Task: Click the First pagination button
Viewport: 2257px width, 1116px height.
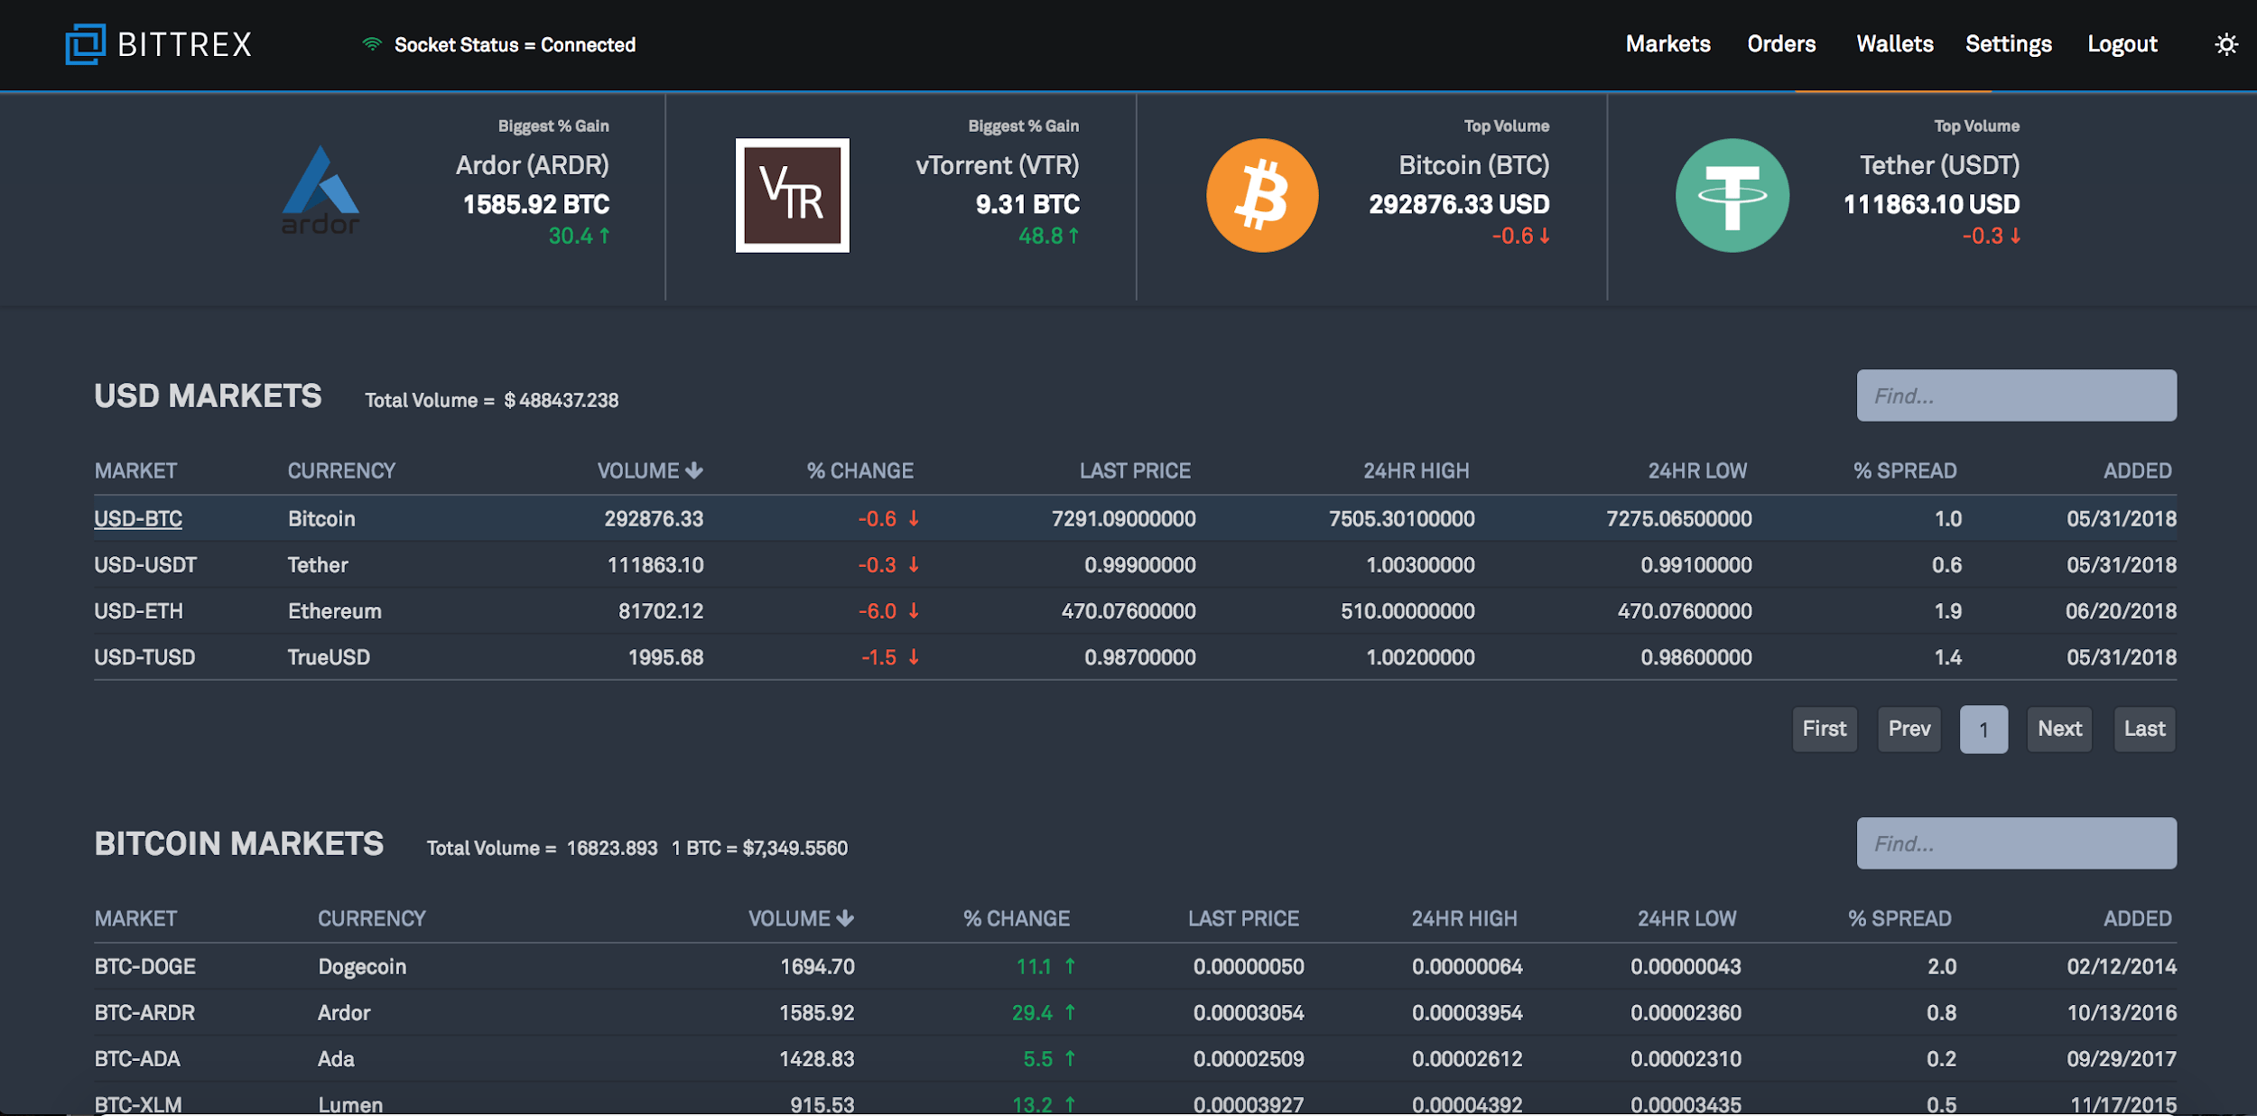Action: (1826, 729)
